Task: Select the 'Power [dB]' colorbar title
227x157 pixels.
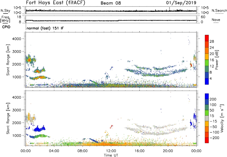Action: pyautogui.click(x=217, y=60)
